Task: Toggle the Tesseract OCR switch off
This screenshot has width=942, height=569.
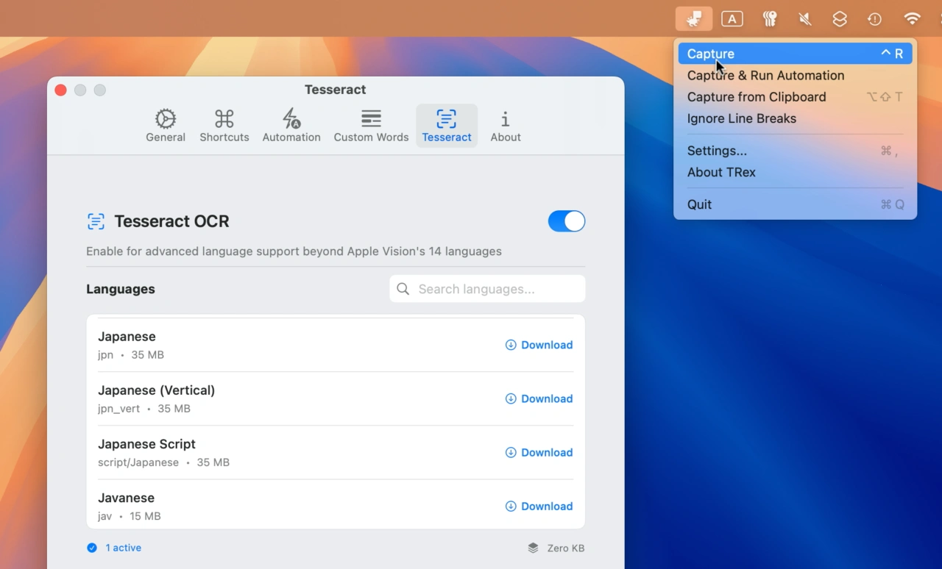Action: tap(567, 221)
